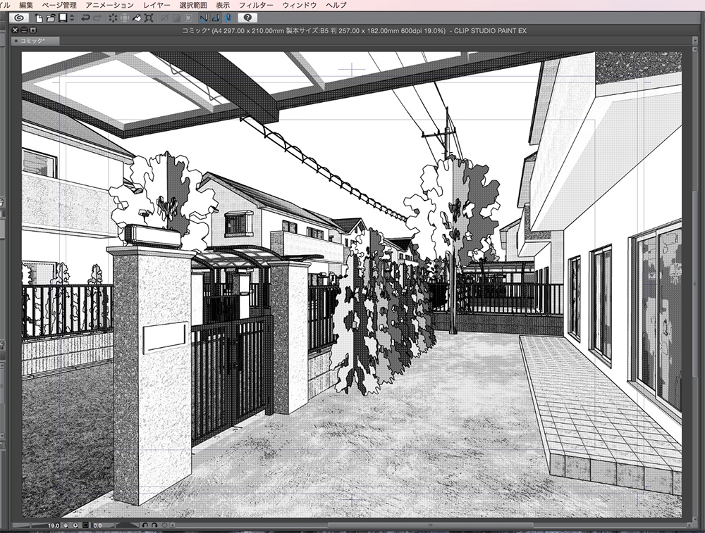Toggle Snap to Grid in the toolbar

pos(228,18)
